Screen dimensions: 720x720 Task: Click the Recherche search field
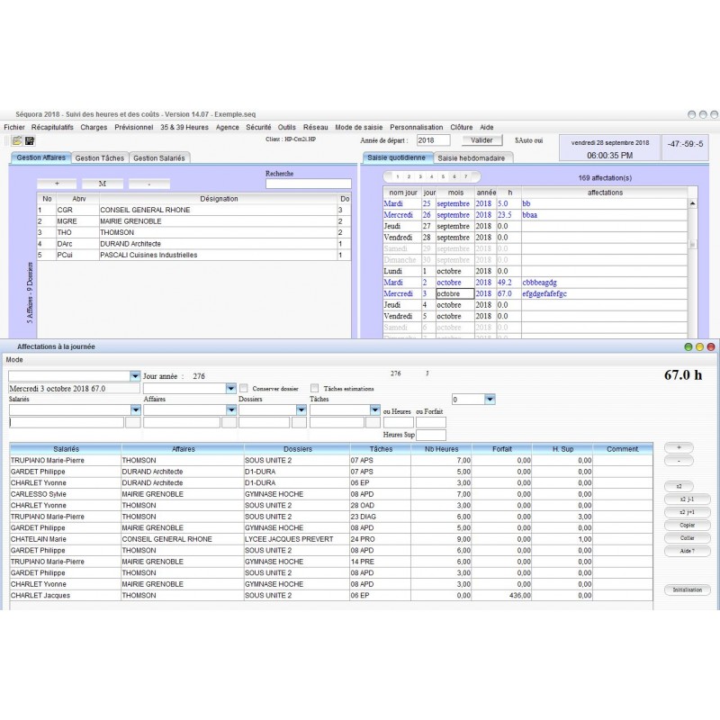click(309, 184)
